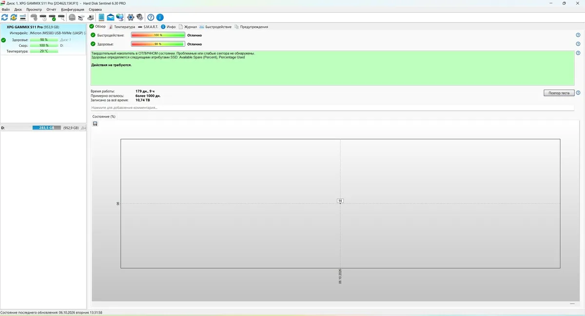585x316 pixels.
Task: Click help icon beside Быстродействие row
Action: 578,35
